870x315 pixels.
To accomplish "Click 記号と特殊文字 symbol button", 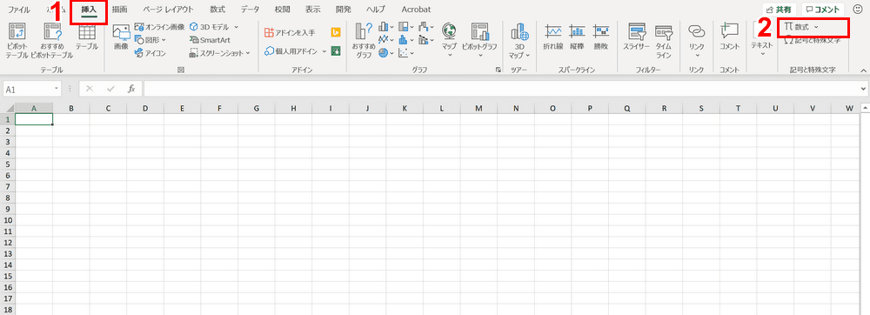I will 813,40.
